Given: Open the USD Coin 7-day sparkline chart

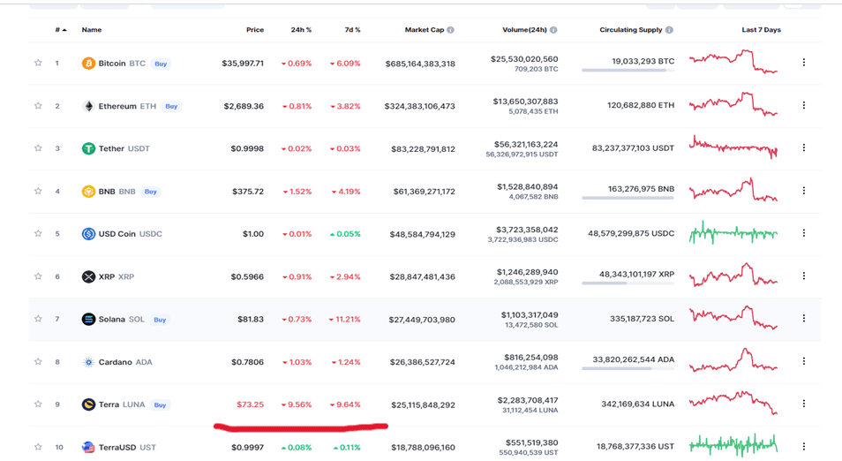Looking at the screenshot, I should coord(733,232).
